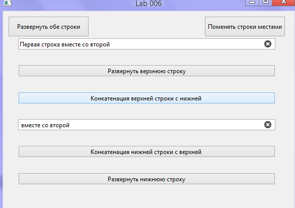Maximize the Lab 006 window
The width and height of the screenshot is (295, 208).
coord(265,2)
